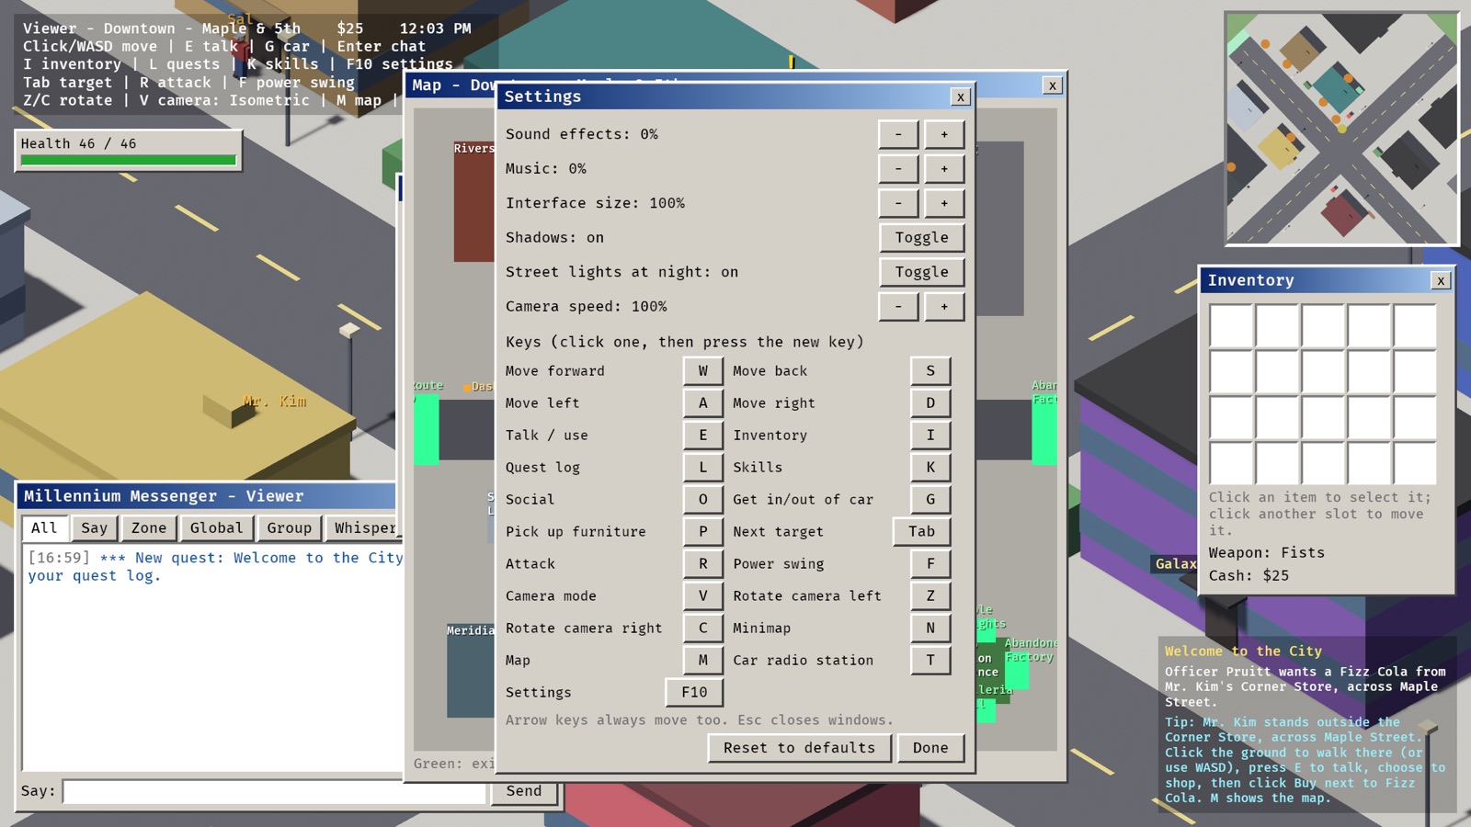Rebind the Inventory key I
The image size is (1471, 827).
pyautogui.click(x=930, y=436)
